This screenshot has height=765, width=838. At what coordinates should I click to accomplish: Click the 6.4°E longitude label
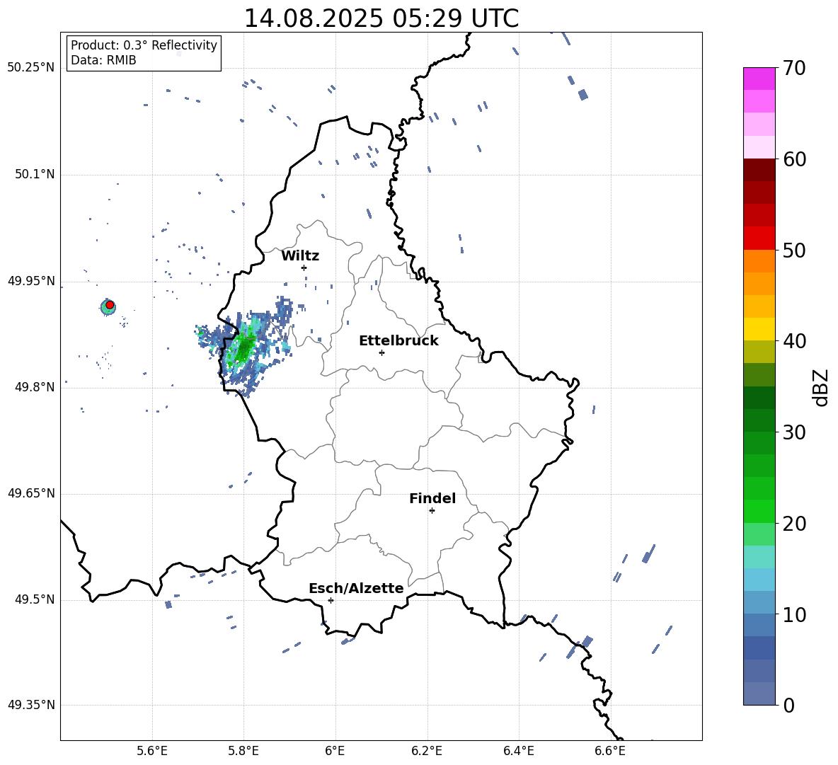[518, 751]
